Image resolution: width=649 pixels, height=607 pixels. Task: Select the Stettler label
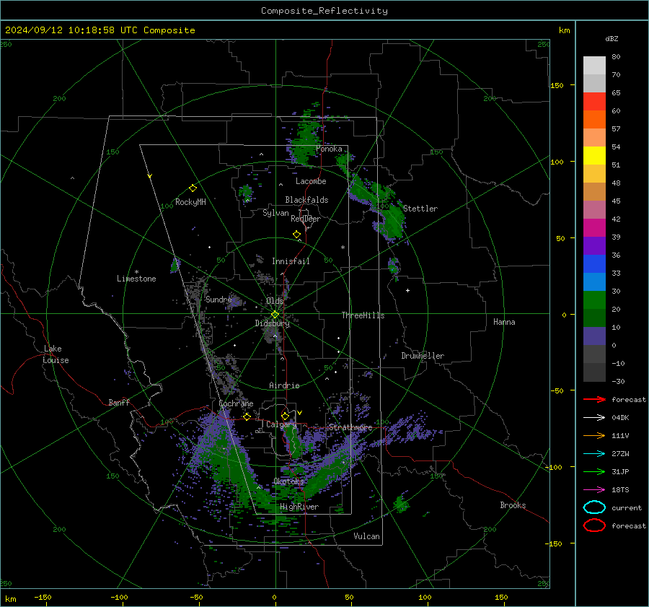(x=420, y=209)
